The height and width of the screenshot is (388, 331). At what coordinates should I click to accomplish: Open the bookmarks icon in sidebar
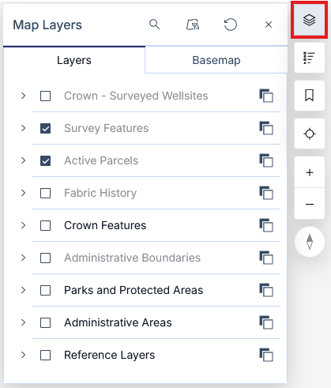[x=309, y=96]
